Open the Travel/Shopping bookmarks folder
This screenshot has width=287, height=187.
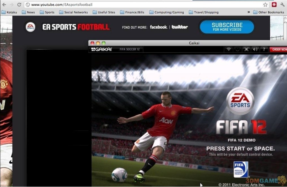pyautogui.click(x=204, y=12)
